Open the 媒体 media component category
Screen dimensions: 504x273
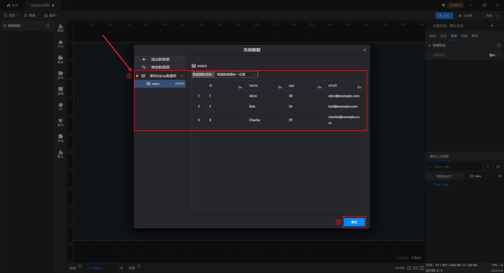[60, 59]
